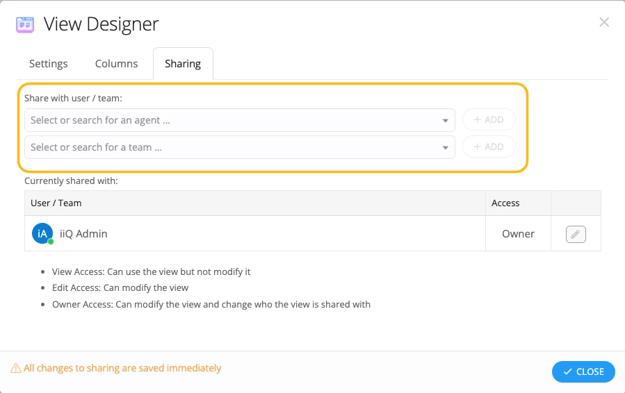Click the pencil edit icon for iiQ Admin
The width and height of the screenshot is (625, 393).
(576, 234)
